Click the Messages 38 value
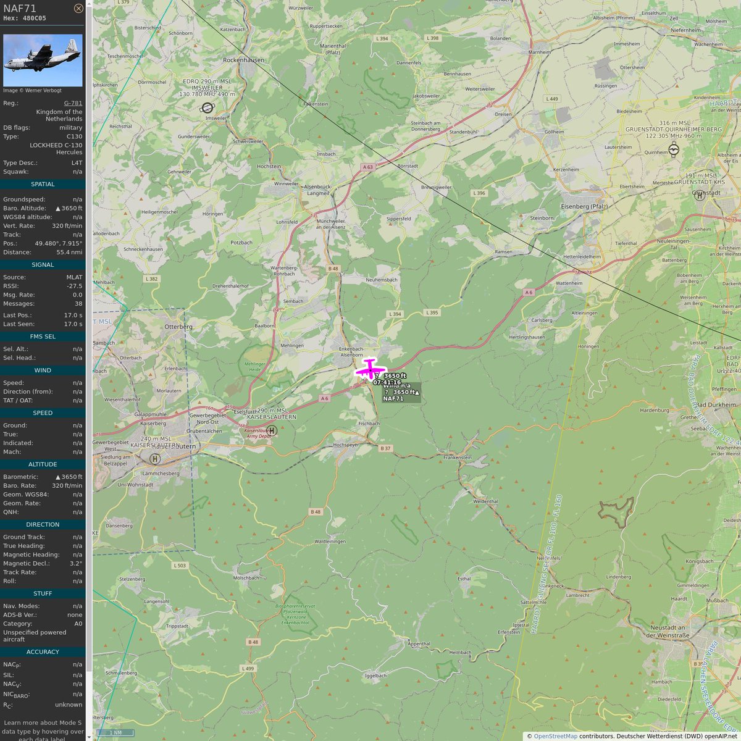Image resolution: width=741 pixels, height=741 pixels. pos(78,303)
